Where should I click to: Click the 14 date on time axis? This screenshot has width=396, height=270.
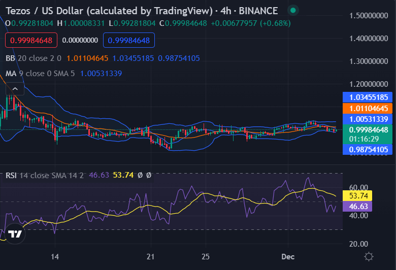click(x=55, y=257)
